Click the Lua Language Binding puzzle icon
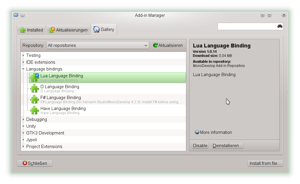300x184 pixels. [35, 78]
